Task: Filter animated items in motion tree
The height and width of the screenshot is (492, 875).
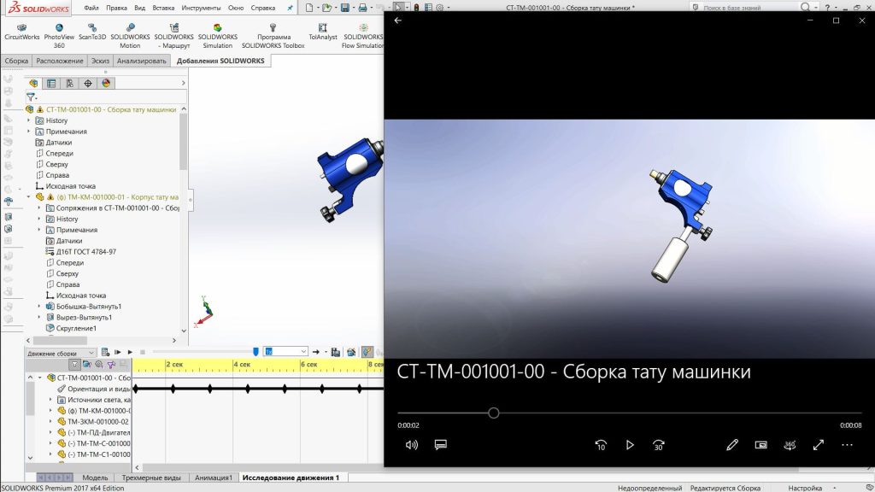Action: [x=86, y=364]
